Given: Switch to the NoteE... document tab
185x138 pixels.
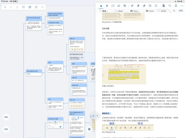Looking at the screenshot, I should coord(163,11).
